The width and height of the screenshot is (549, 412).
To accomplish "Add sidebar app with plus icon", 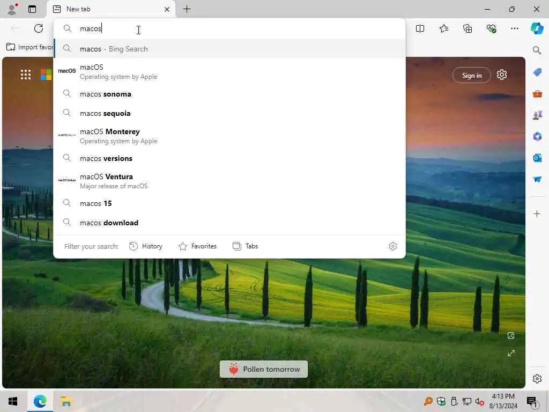I will pyautogui.click(x=537, y=214).
